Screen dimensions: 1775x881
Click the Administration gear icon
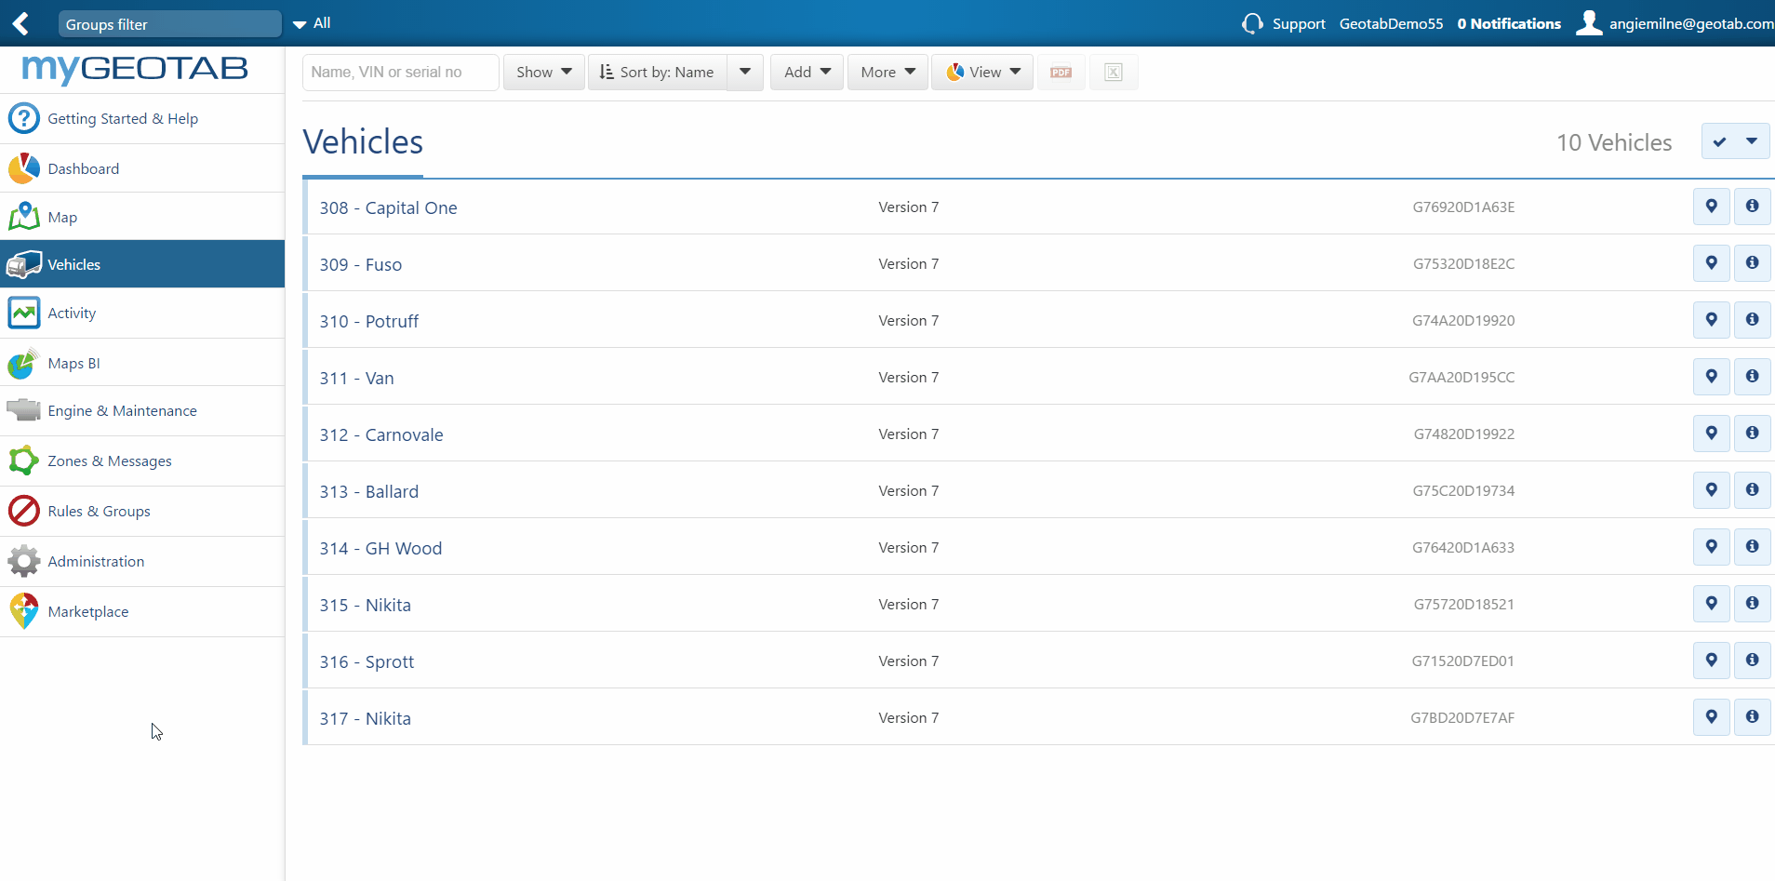click(24, 561)
